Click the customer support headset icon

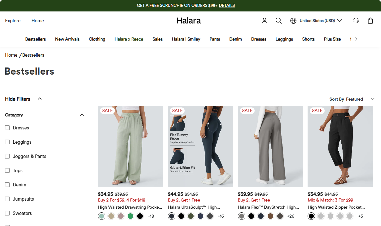click(356, 21)
